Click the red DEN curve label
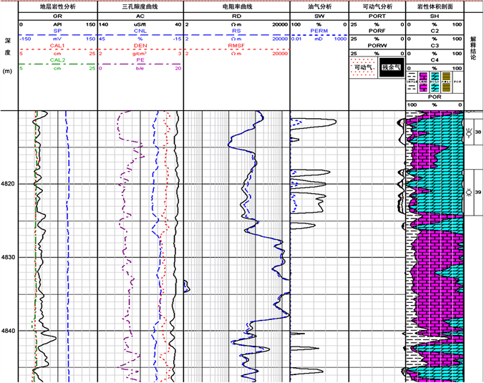The image size is (484, 383). [140, 45]
